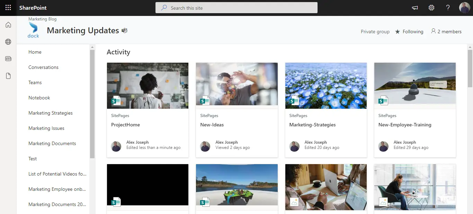Image resolution: width=473 pixels, height=214 pixels.
Task: Open the app launcher waffle icon
Action: coord(8,8)
